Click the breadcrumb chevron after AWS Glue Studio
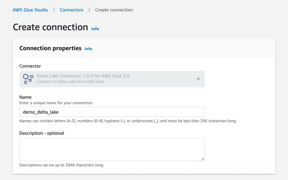 [x=54, y=10]
